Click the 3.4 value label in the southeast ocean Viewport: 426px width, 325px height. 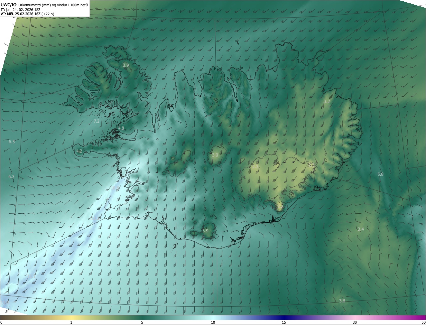click(x=361, y=229)
